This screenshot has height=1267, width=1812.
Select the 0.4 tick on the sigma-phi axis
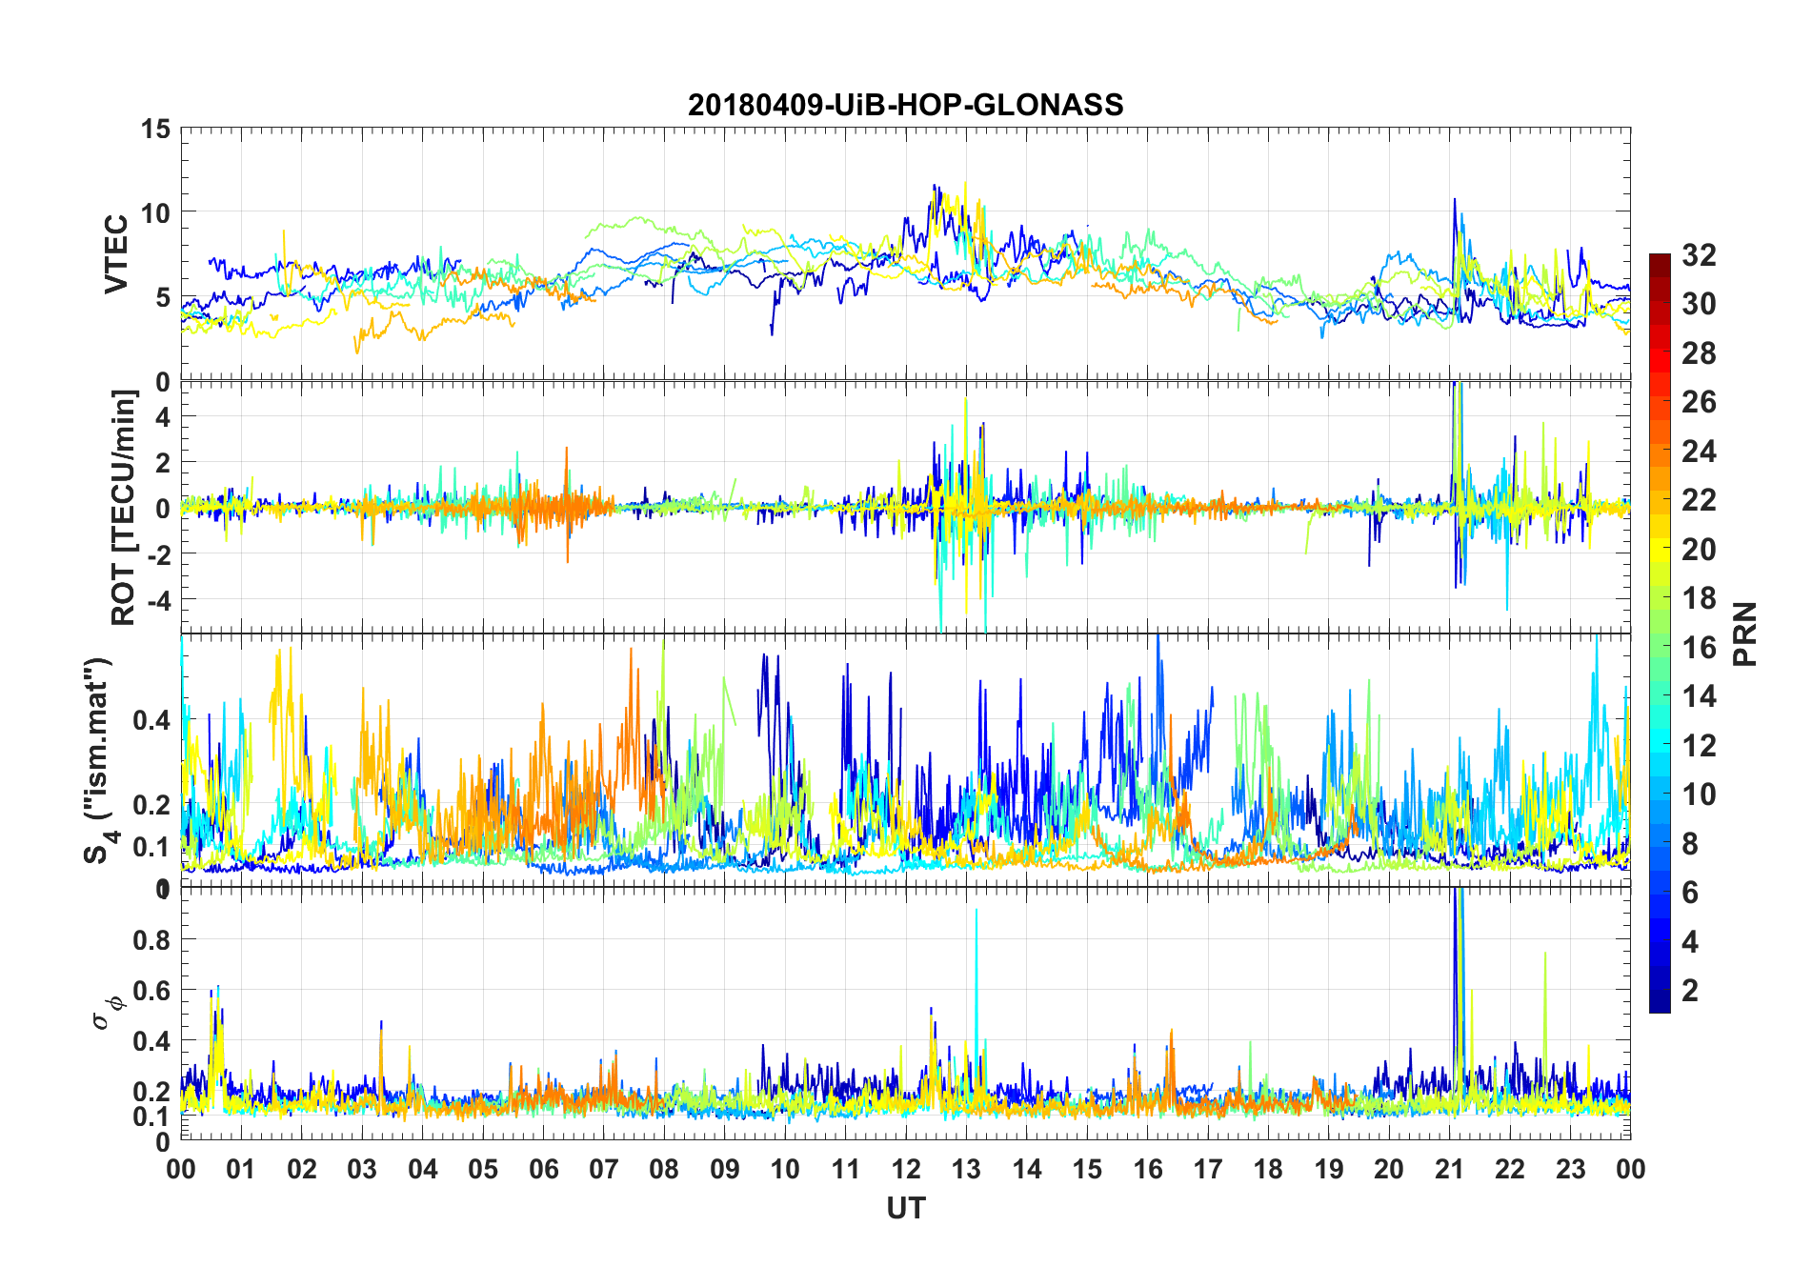[151, 1040]
